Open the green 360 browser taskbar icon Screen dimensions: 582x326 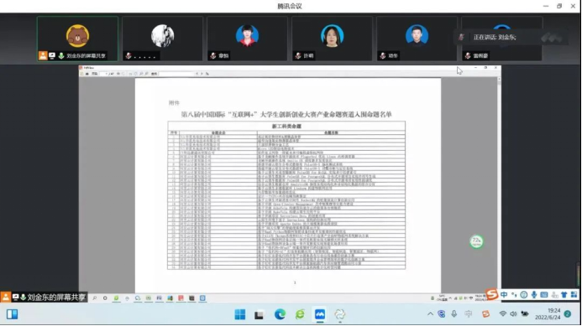click(x=300, y=314)
